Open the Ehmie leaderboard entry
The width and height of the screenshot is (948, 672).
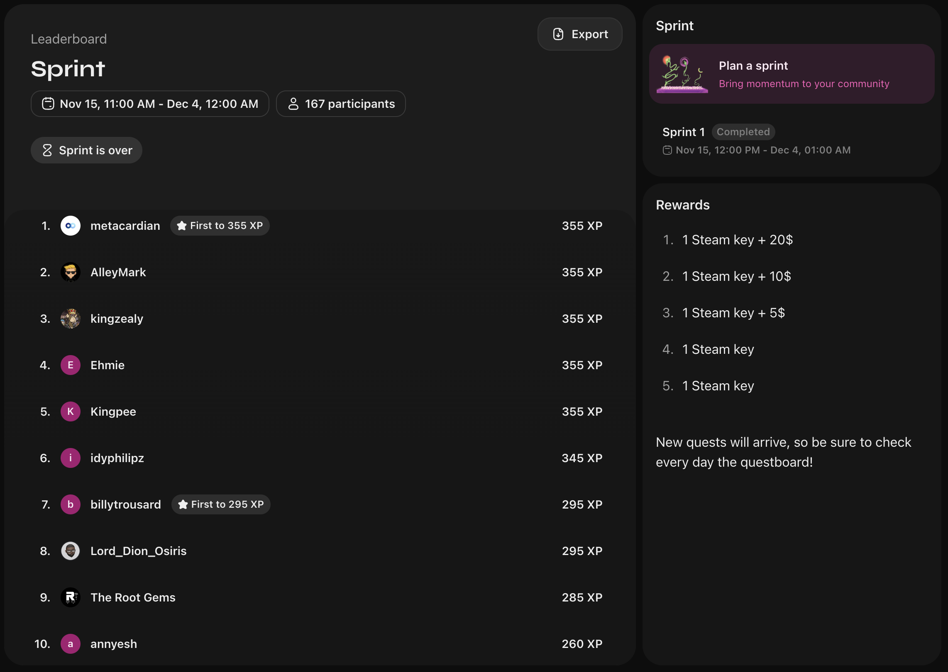coord(108,365)
